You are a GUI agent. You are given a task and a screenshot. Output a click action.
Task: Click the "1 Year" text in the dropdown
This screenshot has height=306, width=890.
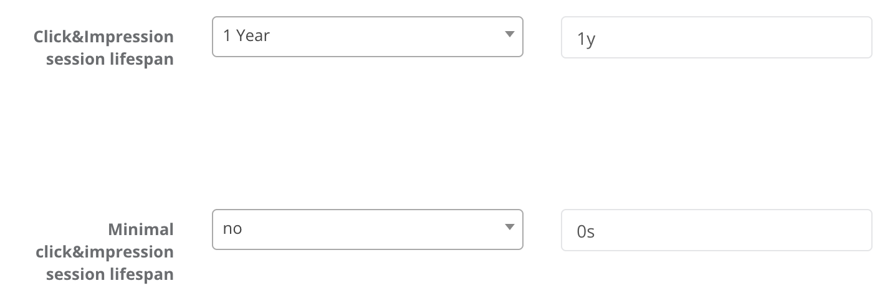click(x=246, y=36)
